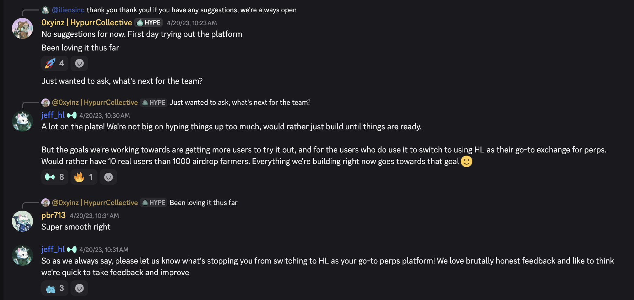Toggle the fire reaction with 1 vote

(83, 177)
